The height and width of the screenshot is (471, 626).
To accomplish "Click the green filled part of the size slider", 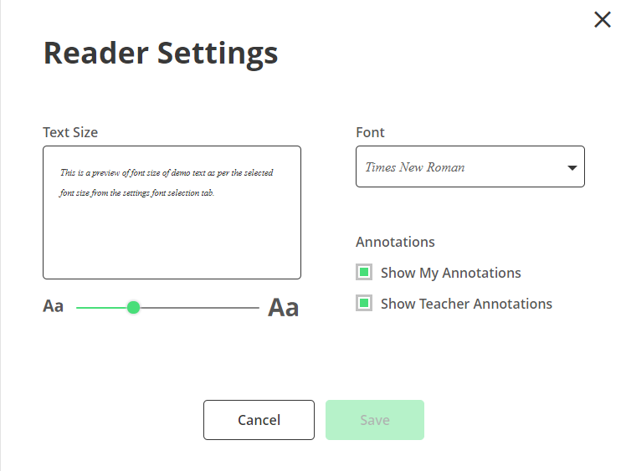I will tap(100, 308).
